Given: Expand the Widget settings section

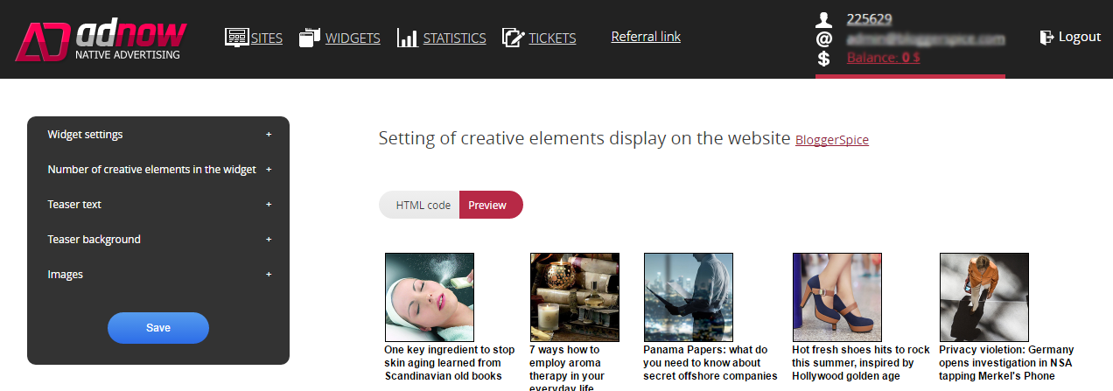Looking at the screenshot, I should pyautogui.click(x=269, y=135).
